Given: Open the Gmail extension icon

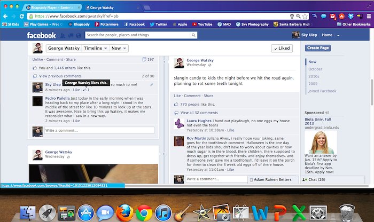Looking at the screenshot, I should coord(333,16).
